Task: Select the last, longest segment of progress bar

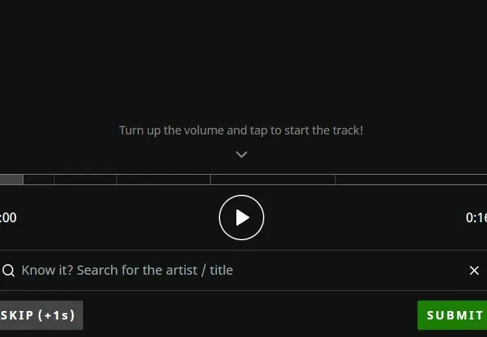Action: coord(411,179)
